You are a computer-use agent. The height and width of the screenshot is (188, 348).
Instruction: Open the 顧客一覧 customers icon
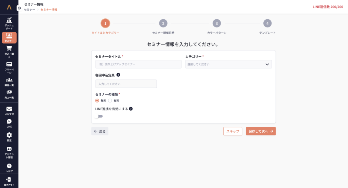pos(9,80)
